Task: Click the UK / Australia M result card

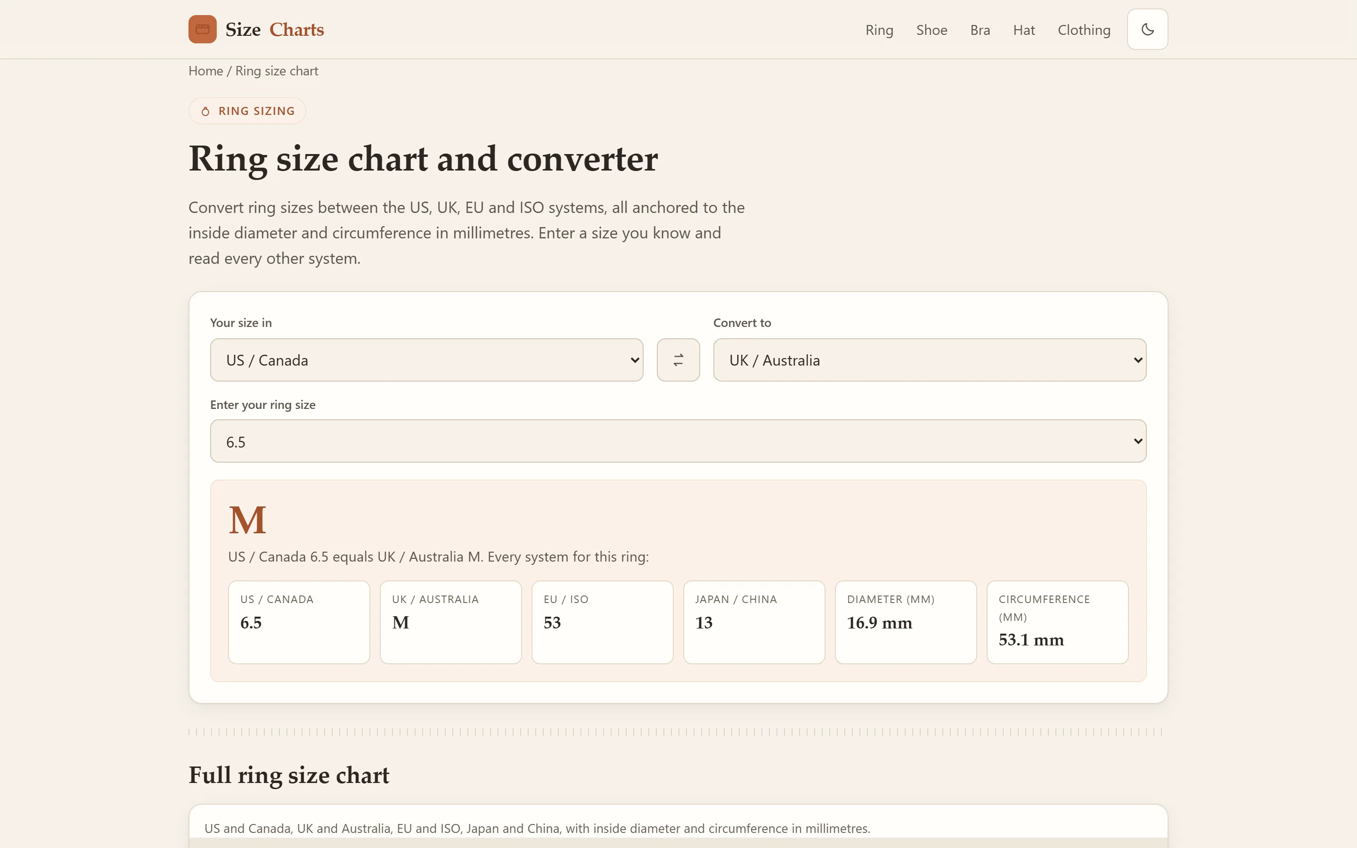Action: tap(450, 622)
